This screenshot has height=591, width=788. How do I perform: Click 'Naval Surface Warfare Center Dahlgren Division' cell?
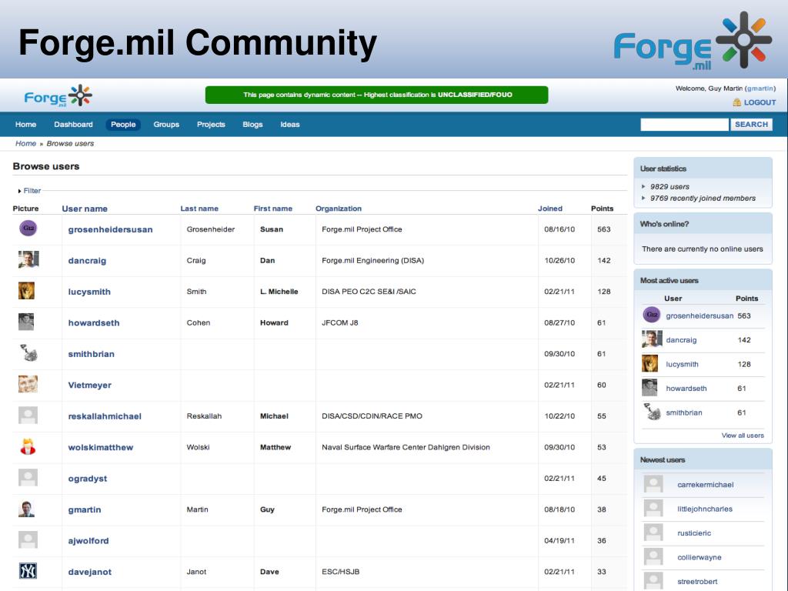pos(406,447)
